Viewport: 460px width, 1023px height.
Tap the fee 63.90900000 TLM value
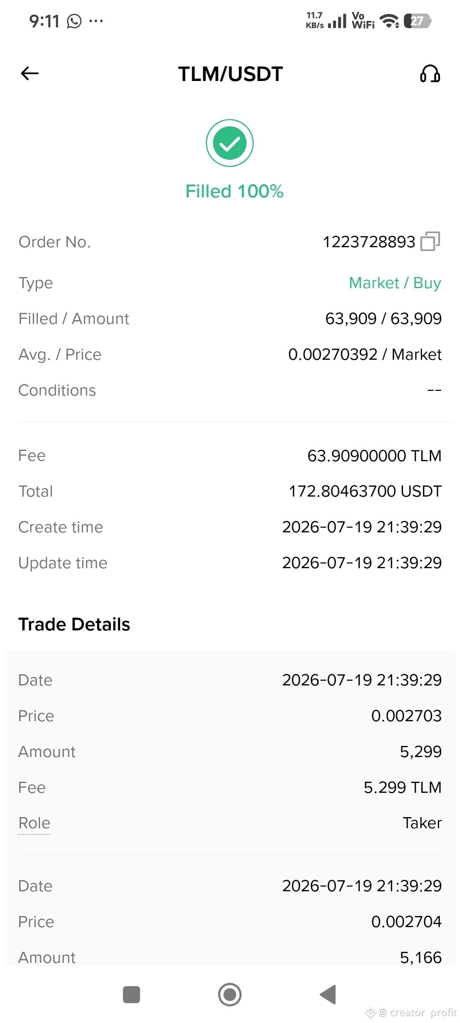[374, 456]
